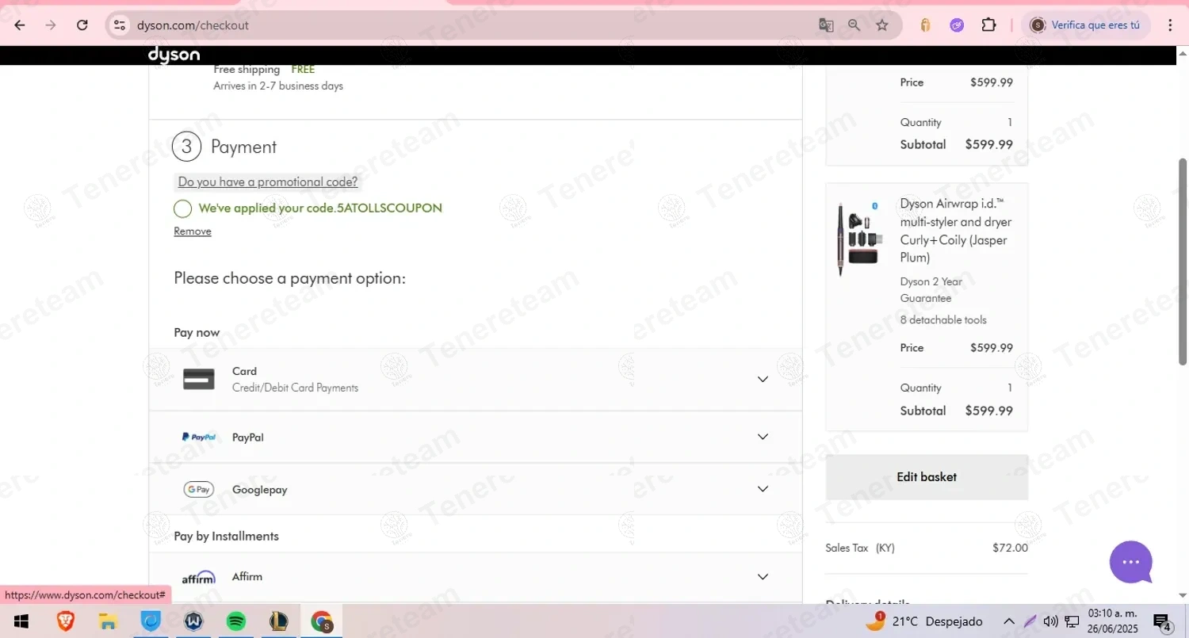Click the Google Translate icon in address bar
The image size is (1189, 638).
tap(826, 25)
